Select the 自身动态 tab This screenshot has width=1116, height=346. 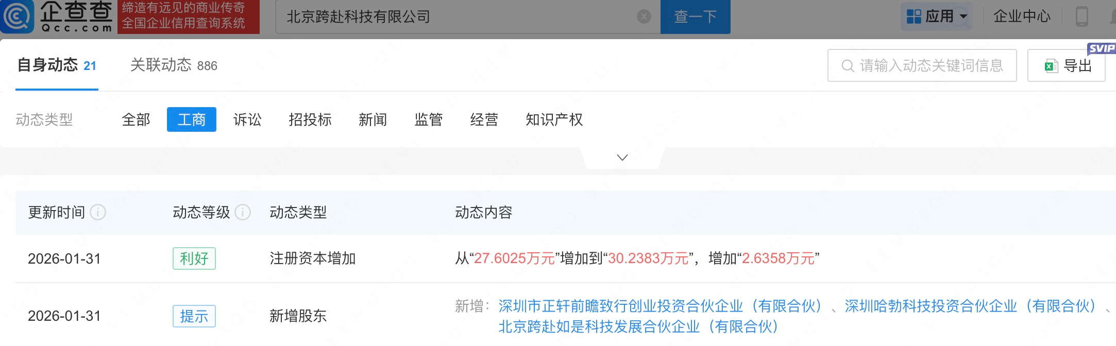click(x=57, y=65)
